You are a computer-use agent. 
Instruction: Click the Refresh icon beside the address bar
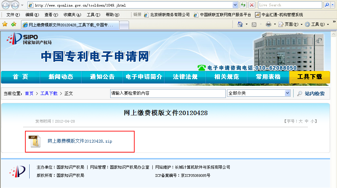[x=243, y=5]
